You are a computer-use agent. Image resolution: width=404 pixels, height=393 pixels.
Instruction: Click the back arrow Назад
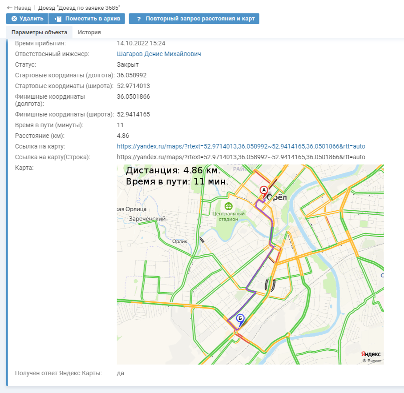click(x=19, y=8)
